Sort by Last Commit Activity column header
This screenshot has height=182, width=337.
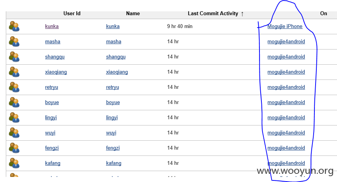pos(213,14)
